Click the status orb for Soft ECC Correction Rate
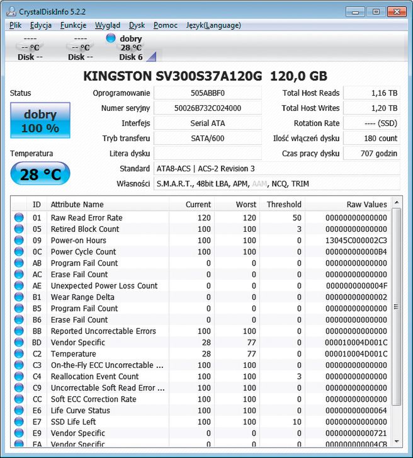Viewport: 413px width, 458px height. click(x=19, y=399)
